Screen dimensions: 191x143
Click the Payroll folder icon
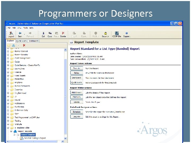coord(12,100)
